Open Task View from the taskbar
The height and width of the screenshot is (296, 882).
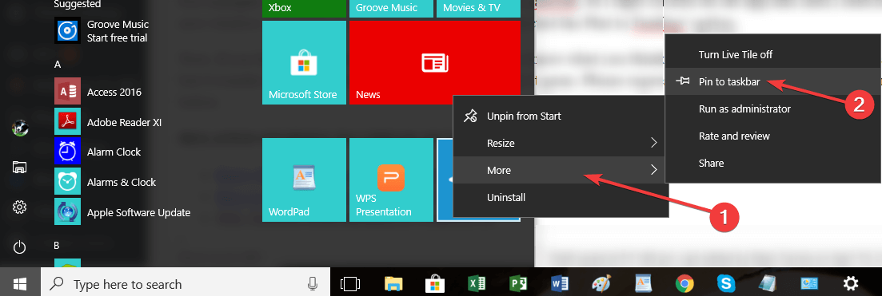(349, 284)
